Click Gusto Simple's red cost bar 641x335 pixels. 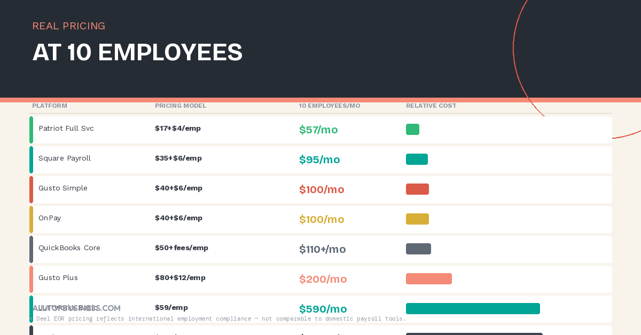tap(417, 189)
